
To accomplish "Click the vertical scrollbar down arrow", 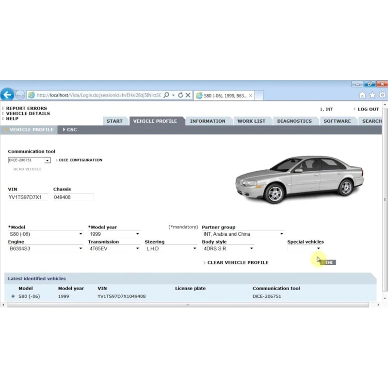I will pyautogui.click(x=385, y=298).
